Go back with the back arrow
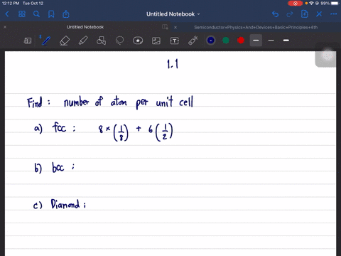The height and width of the screenshot is (256, 341). coord(7,14)
